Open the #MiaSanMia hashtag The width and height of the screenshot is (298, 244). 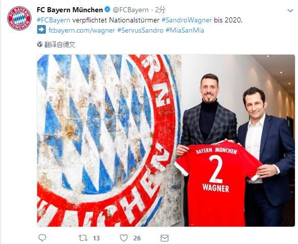pos(185,30)
